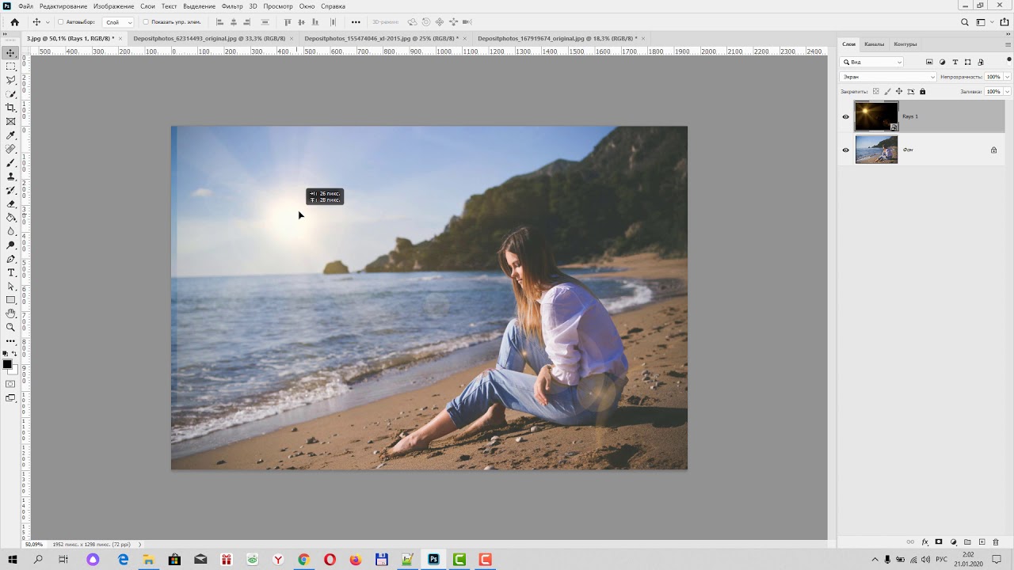The height and width of the screenshot is (570, 1014).
Task: Select the Dodge tool
Action: click(x=10, y=245)
